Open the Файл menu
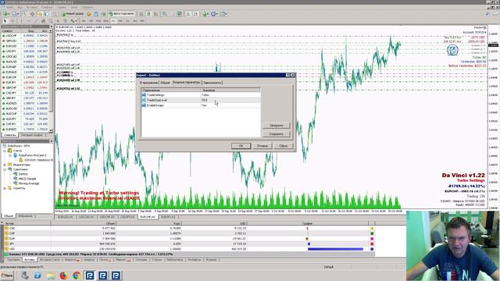The width and height of the screenshot is (500, 281). click(10, 7)
